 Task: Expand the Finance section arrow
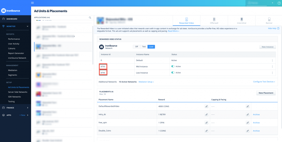click(x=28, y=108)
